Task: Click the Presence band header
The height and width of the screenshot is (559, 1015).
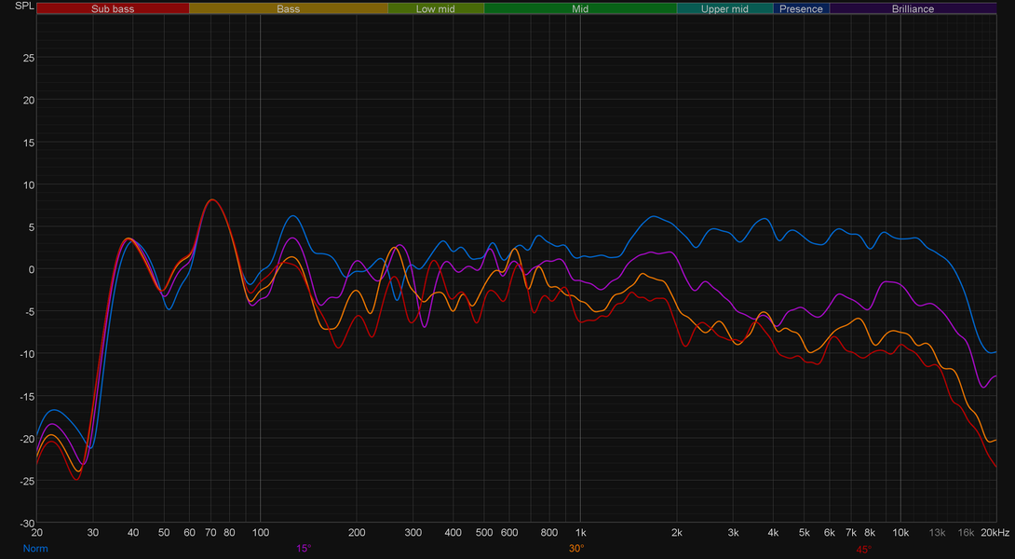Action: point(801,9)
